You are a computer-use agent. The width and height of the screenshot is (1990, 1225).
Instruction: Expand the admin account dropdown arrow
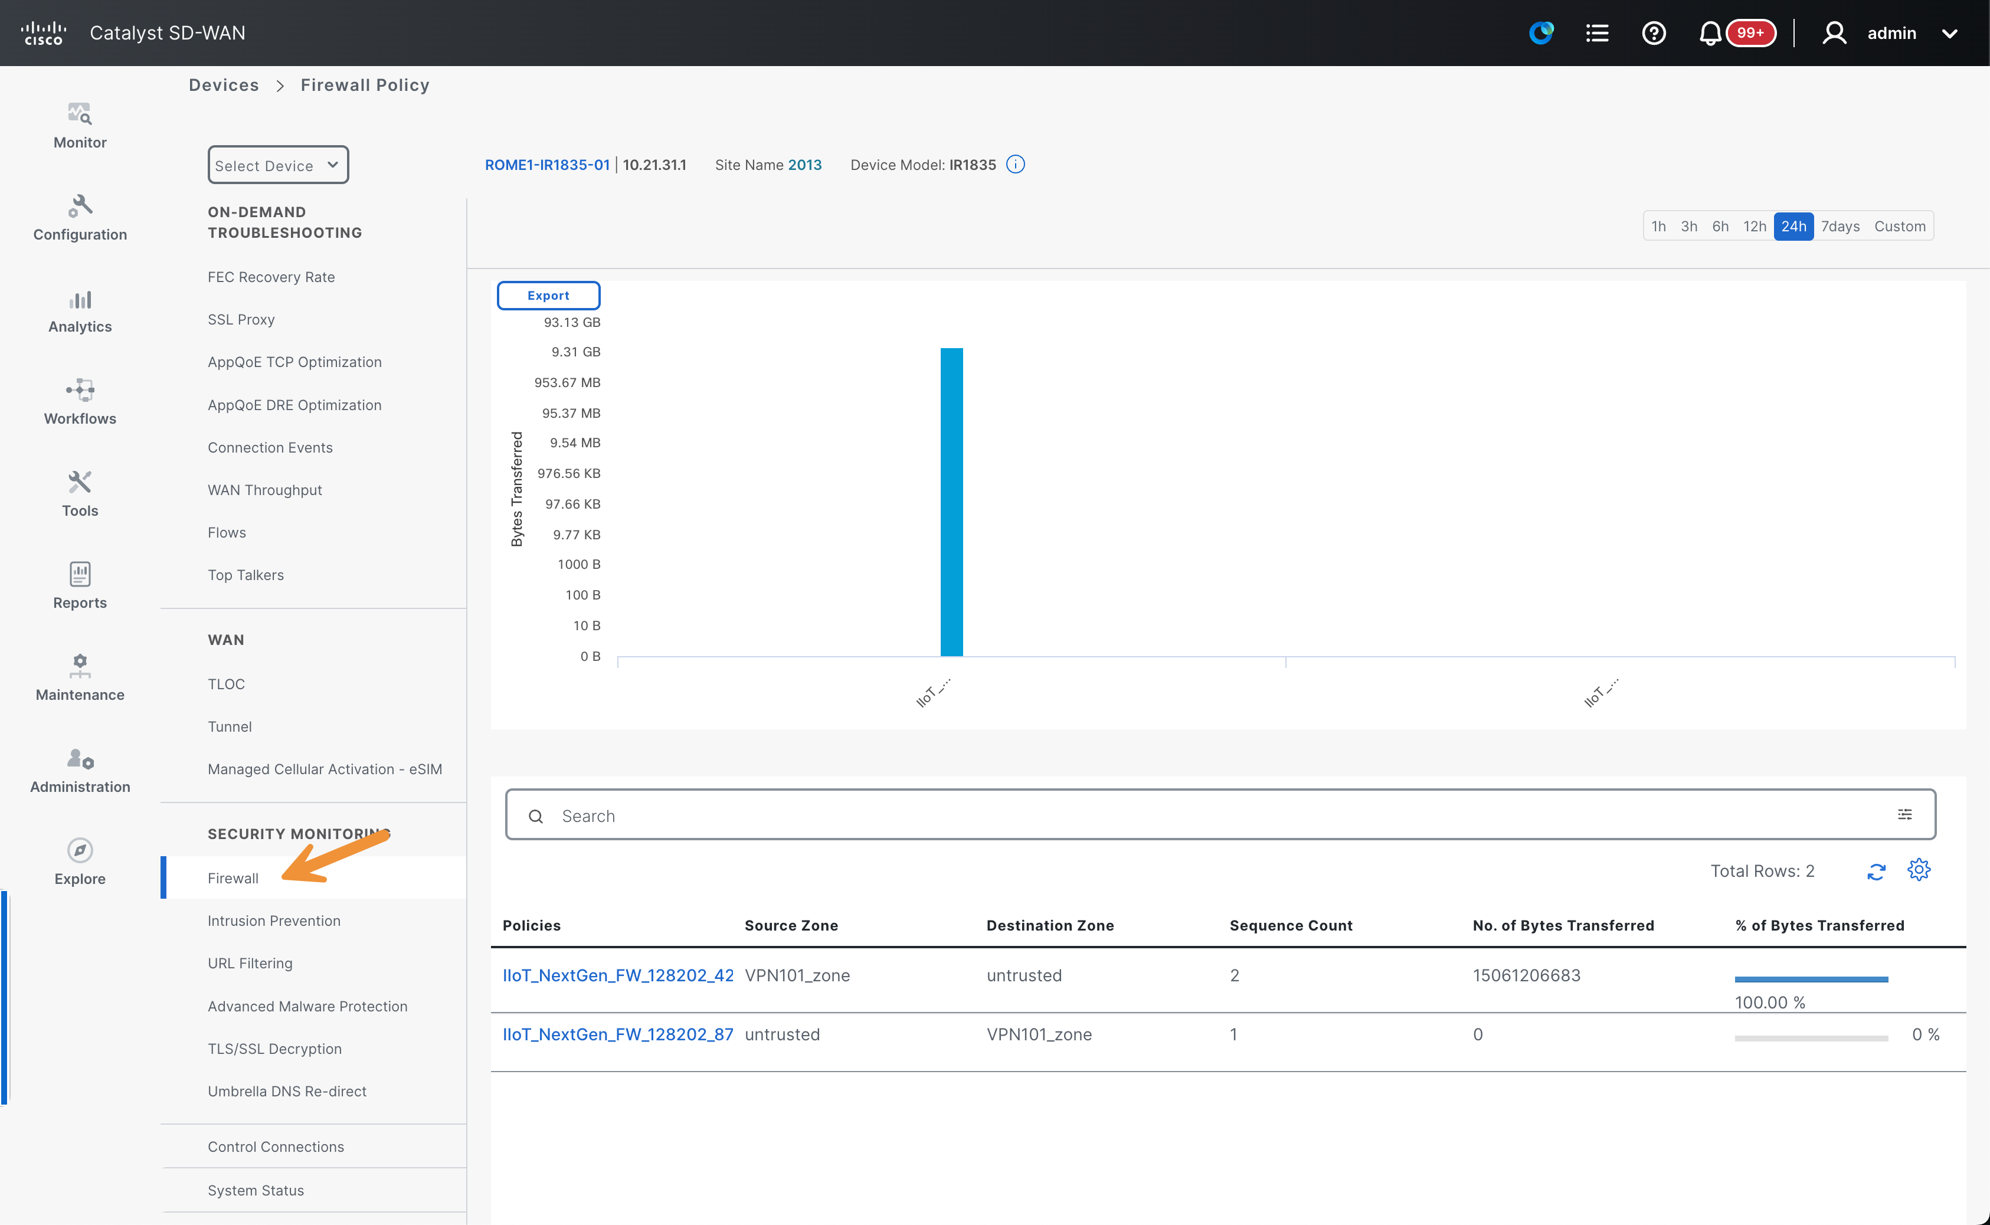point(1950,34)
